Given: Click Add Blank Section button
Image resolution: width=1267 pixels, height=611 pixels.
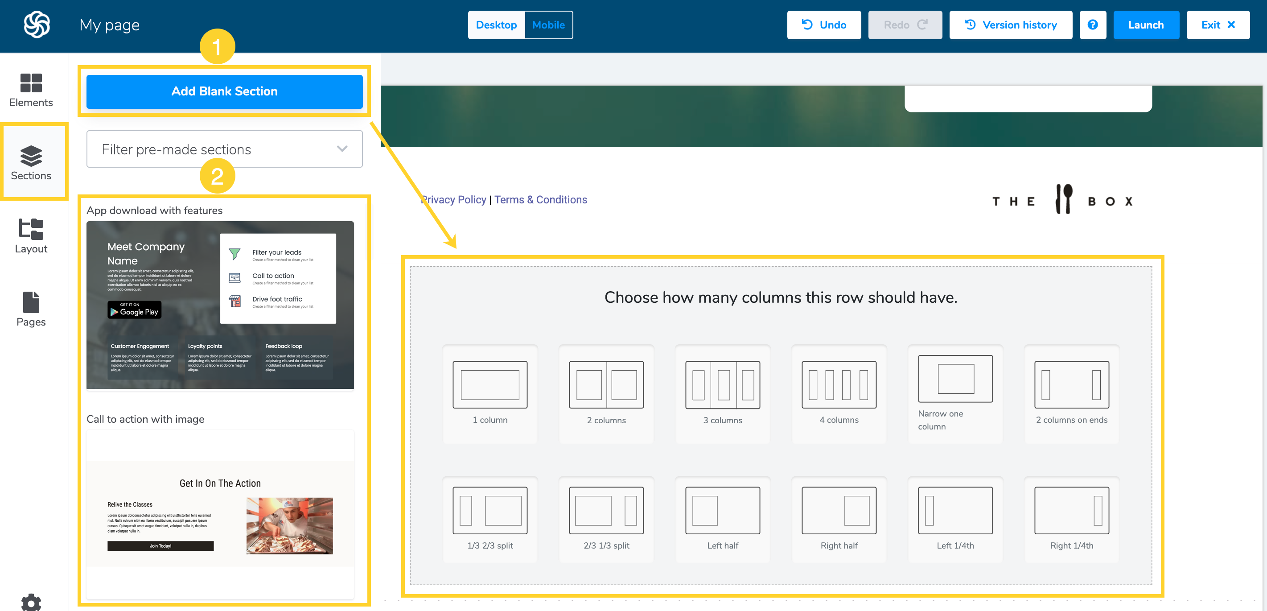Looking at the screenshot, I should (224, 91).
